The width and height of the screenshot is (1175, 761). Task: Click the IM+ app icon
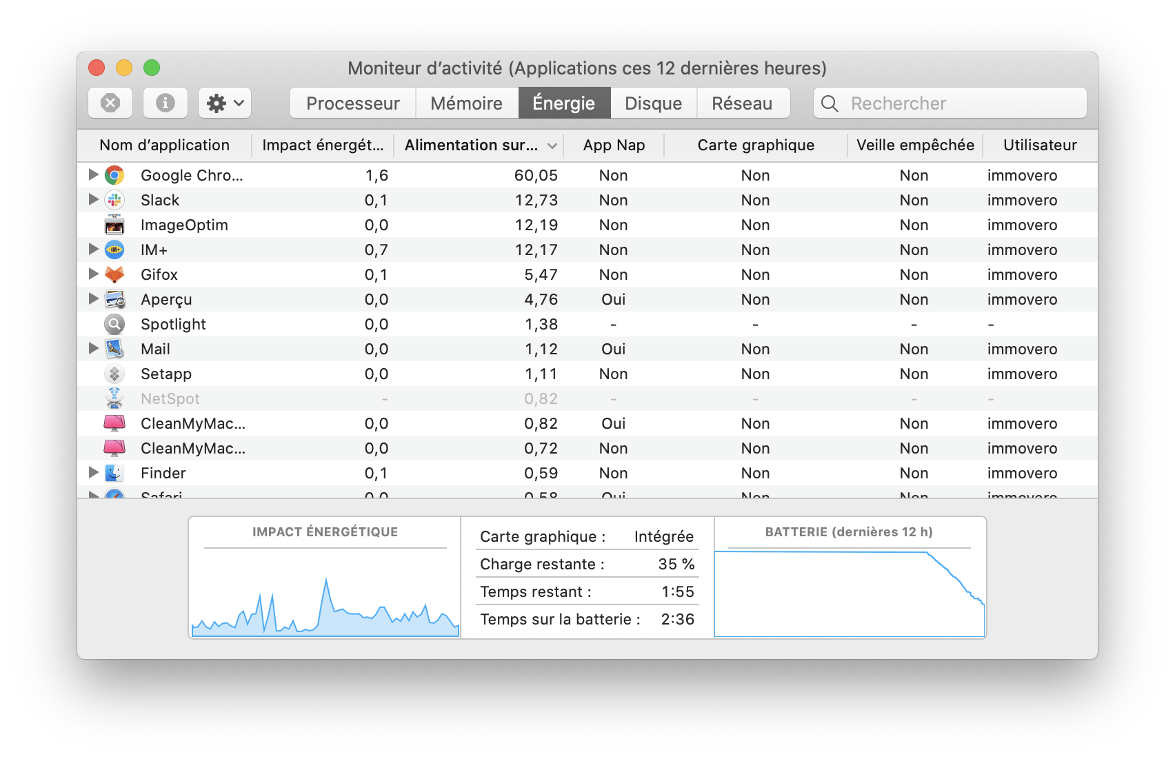point(114,250)
